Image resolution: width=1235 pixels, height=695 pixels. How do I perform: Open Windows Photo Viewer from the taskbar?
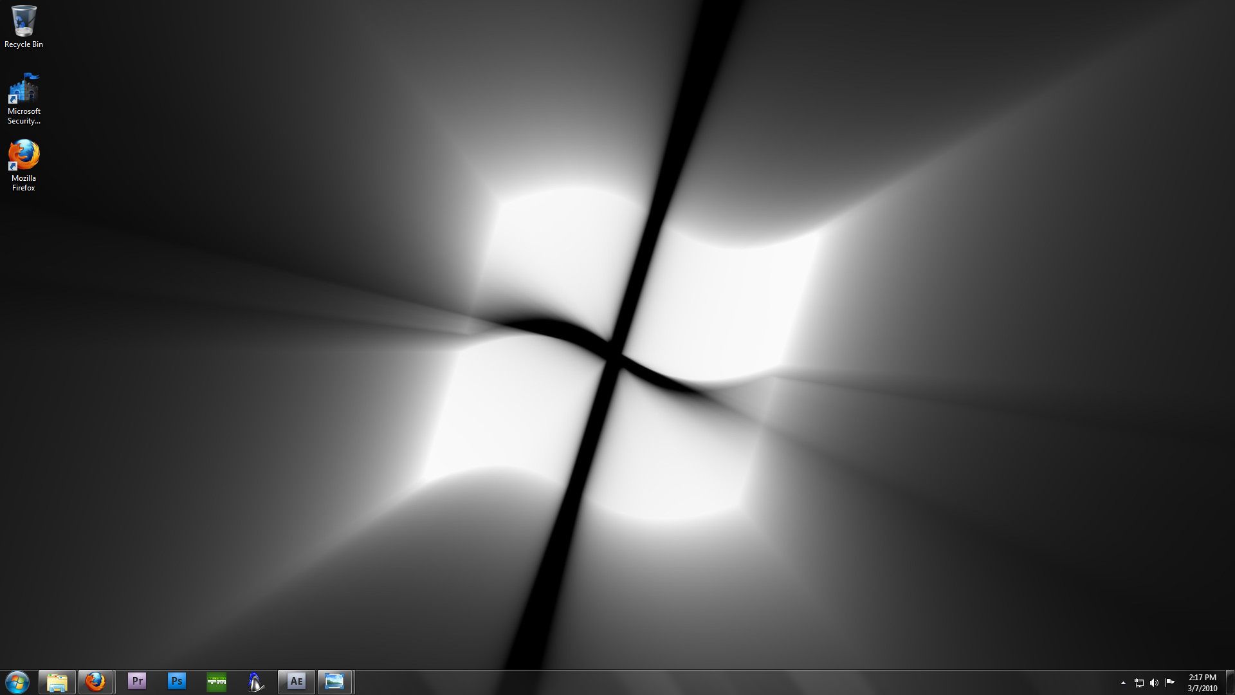[x=335, y=681]
